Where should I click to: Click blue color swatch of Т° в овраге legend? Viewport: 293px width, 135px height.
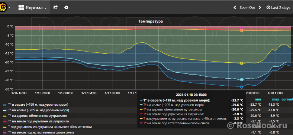point(5,105)
